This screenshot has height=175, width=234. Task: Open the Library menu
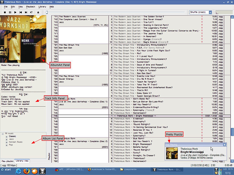(42, 7)
